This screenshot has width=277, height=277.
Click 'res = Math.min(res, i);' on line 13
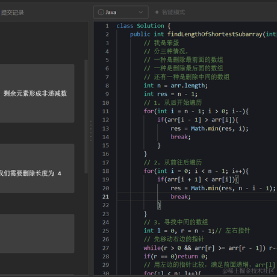tap(210, 128)
